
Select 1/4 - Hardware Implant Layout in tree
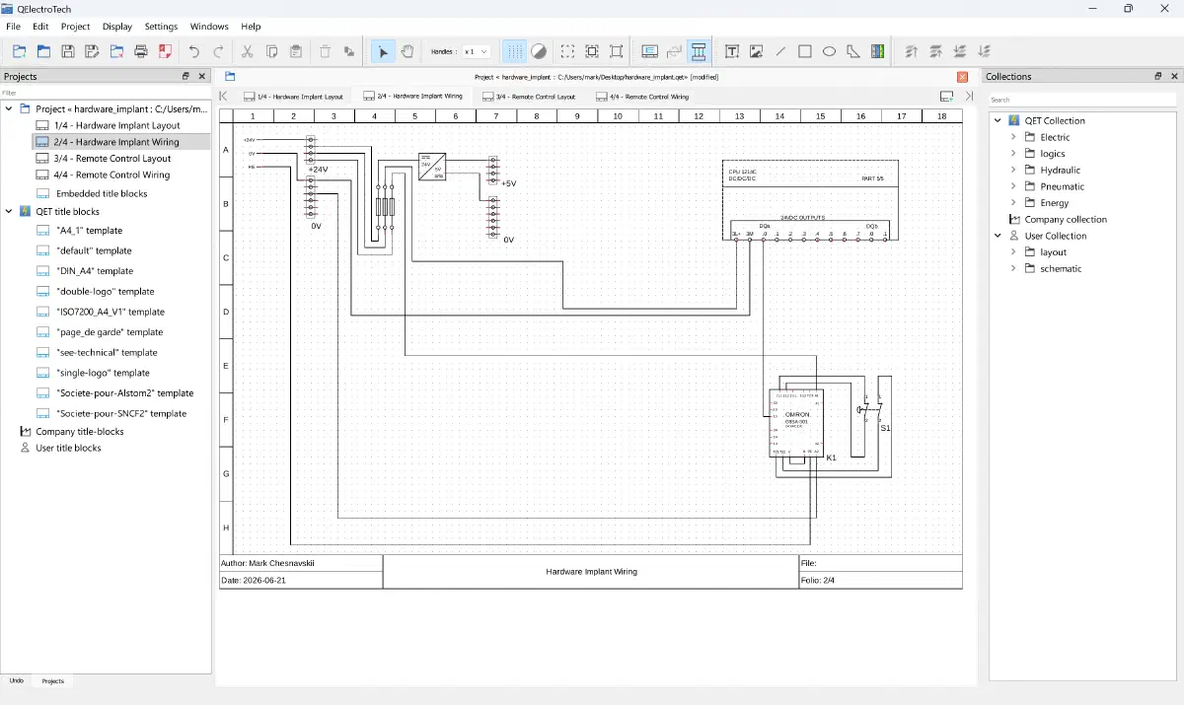(x=117, y=125)
